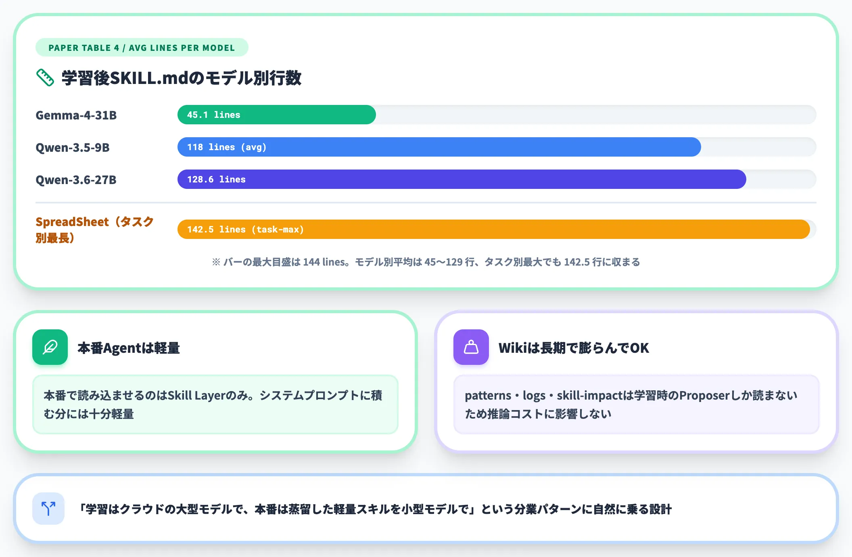Click the orange SpreadSheet（タスク別最長） label

(95, 230)
